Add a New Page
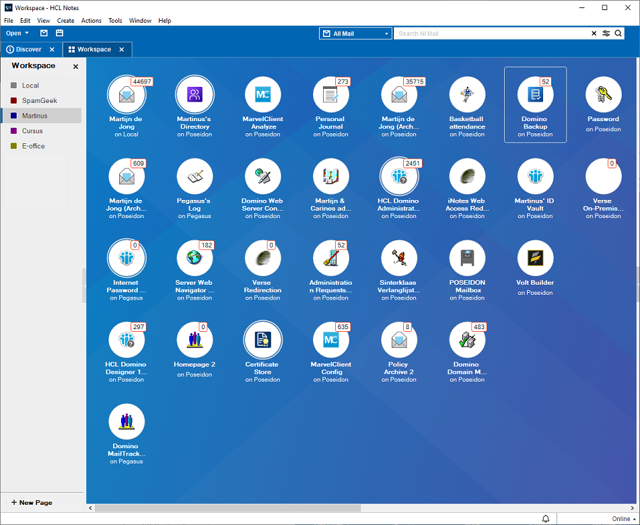 (x=32, y=503)
